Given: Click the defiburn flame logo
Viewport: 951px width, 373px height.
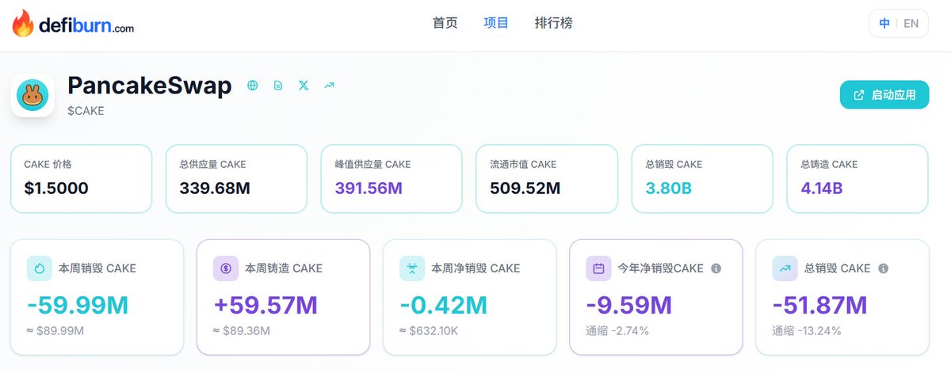Looking at the screenshot, I should 23,24.
